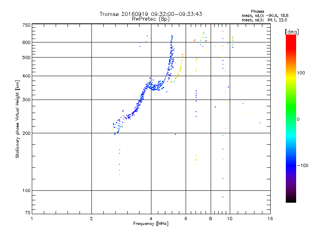
Task: Click the '100' label on the colorbar
Action: click(301, 73)
